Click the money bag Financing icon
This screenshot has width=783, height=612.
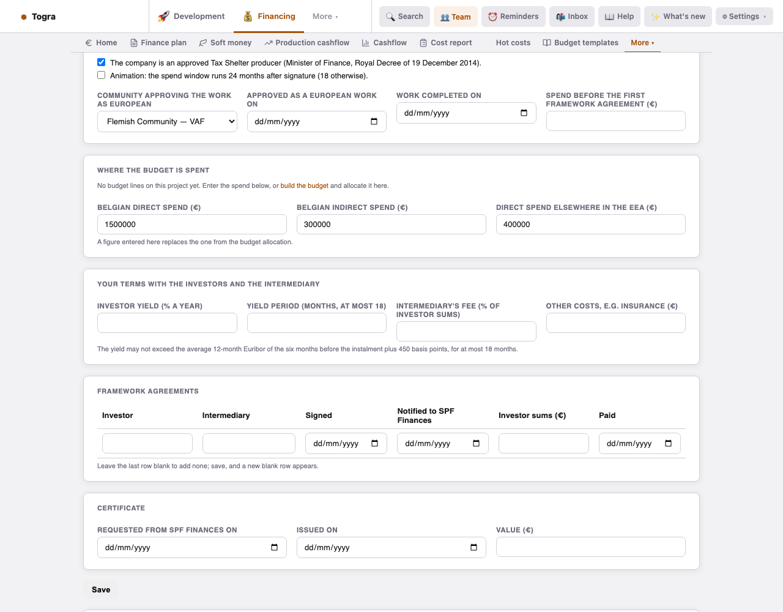tap(248, 17)
